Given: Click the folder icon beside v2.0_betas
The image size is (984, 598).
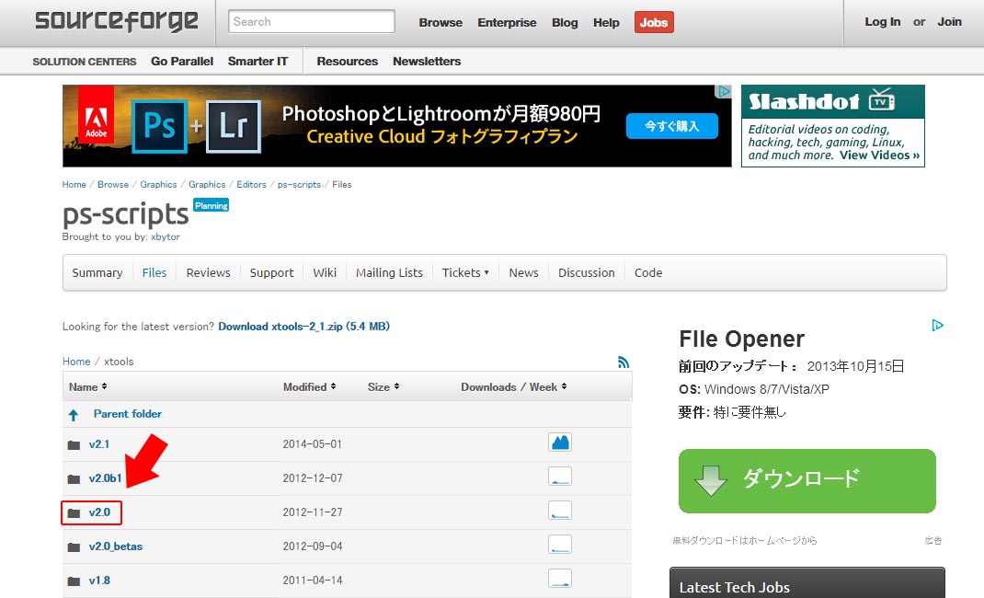Looking at the screenshot, I should [x=74, y=547].
